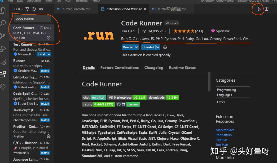This screenshot has width=277, height=163.
Task: Click the gear icon on the Prettier extension
Action: [49, 136]
